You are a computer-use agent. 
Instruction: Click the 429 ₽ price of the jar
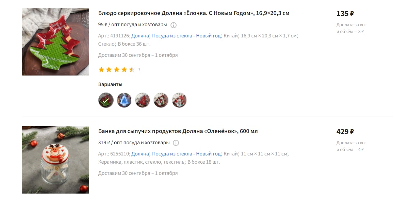[x=345, y=132]
